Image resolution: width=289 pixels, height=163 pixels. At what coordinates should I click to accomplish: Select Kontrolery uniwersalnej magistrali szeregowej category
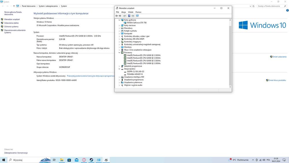click(x=142, y=45)
